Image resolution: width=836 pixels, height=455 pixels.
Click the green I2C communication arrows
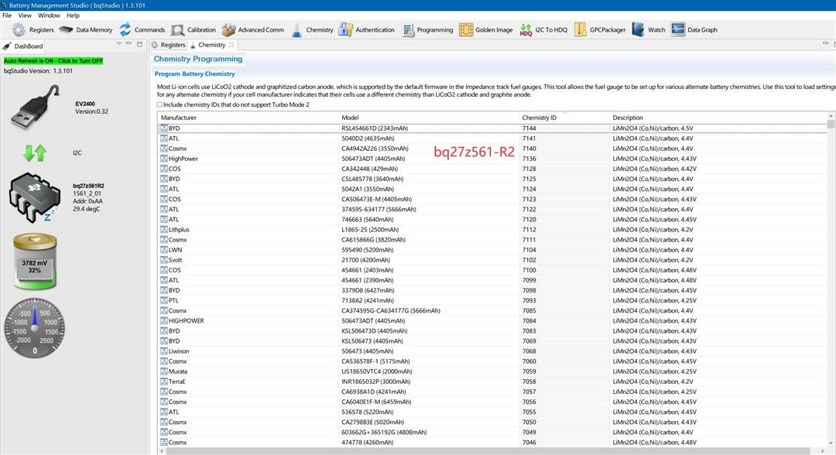(x=35, y=153)
